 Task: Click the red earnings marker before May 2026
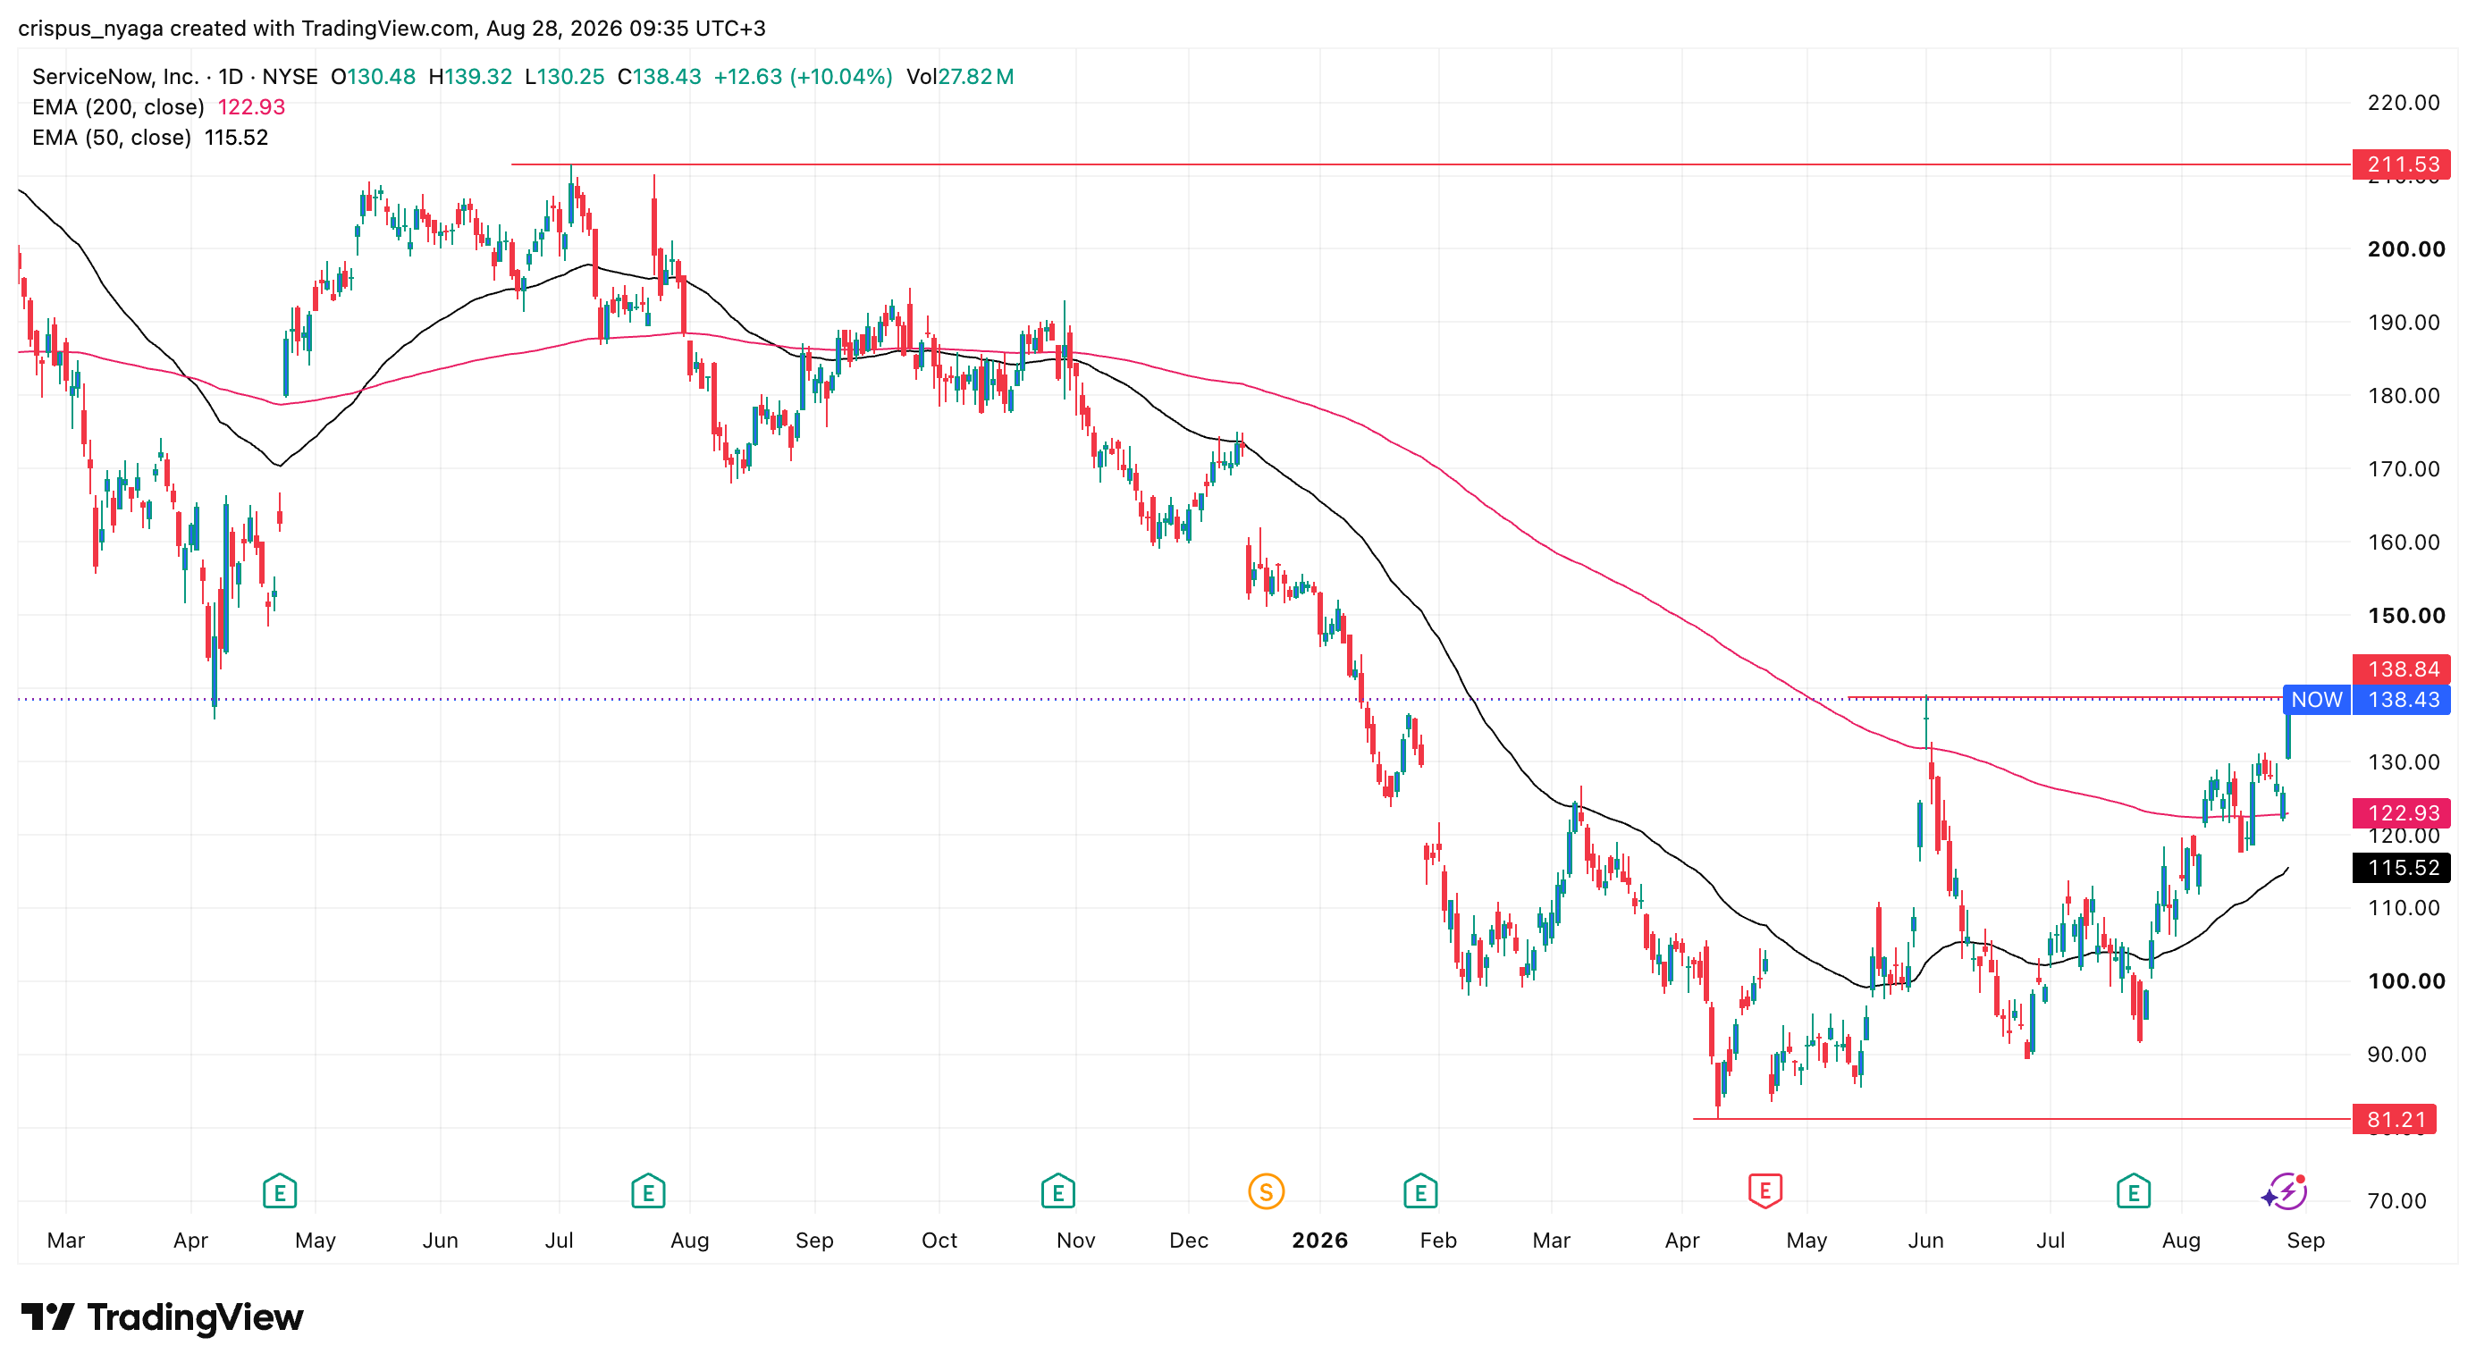coord(1764,1191)
